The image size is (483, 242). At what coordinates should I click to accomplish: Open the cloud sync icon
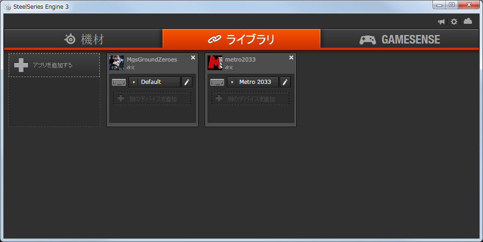tap(467, 21)
